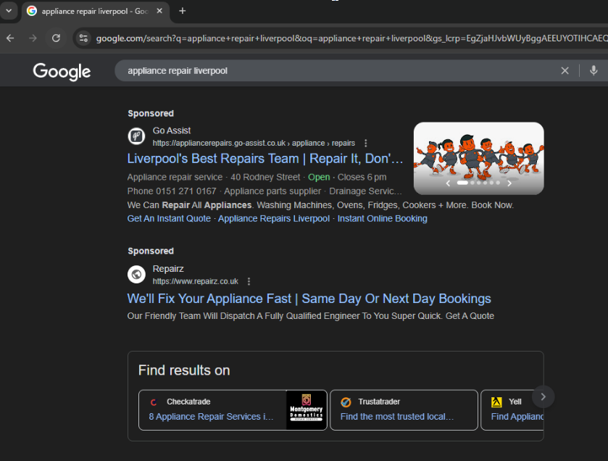
Task: Click the Go Assist favicon icon
Action: coord(136,136)
